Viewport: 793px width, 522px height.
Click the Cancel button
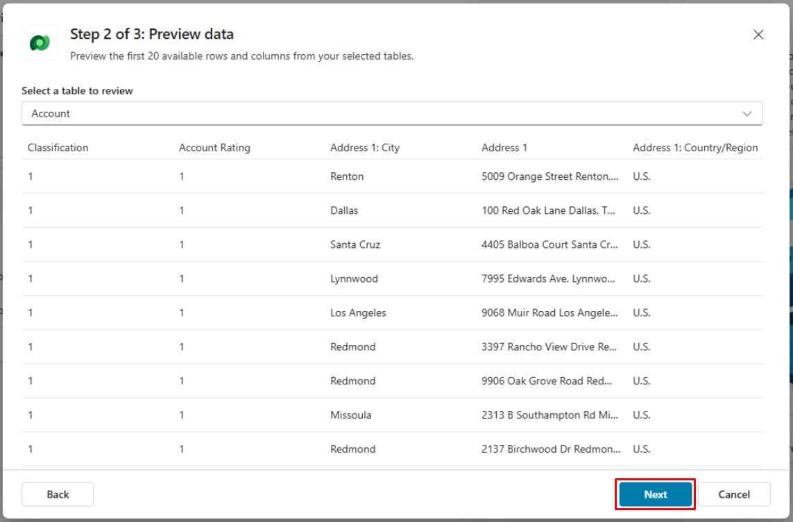[x=733, y=494]
